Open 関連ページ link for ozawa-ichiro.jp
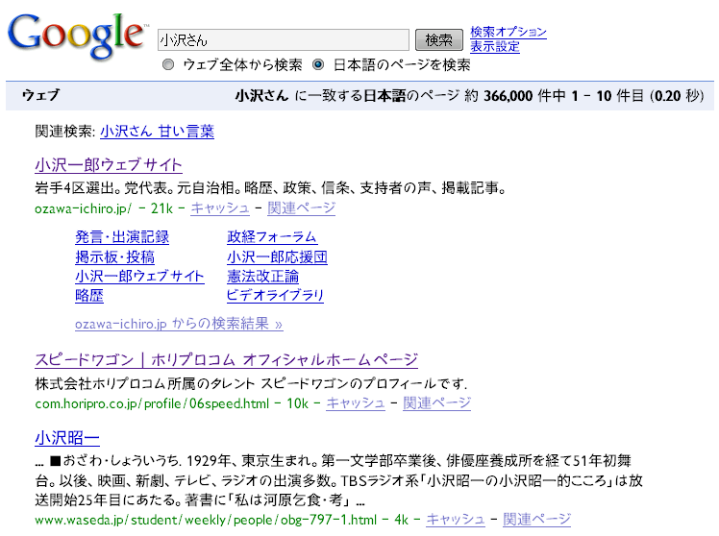Image resolution: width=719 pixels, height=536 pixels. [301, 208]
